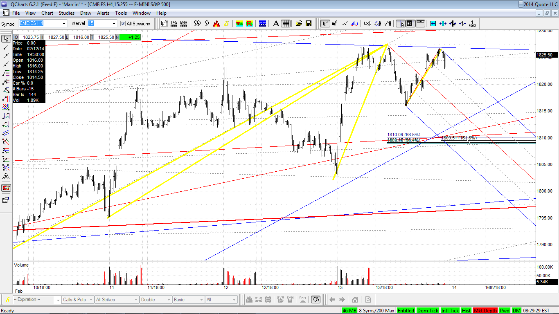Open the Chart menu

[47, 13]
